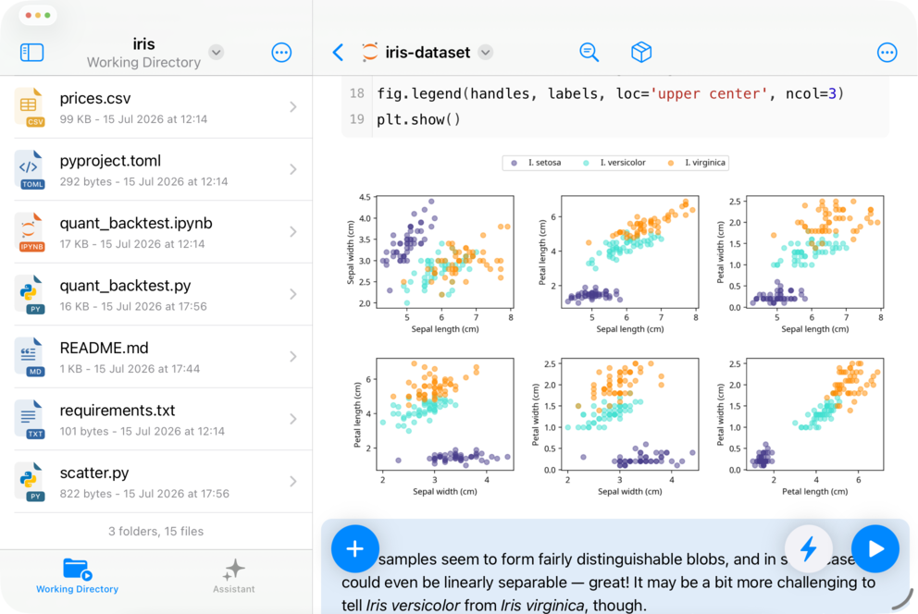This screenshot has width=918, height=614.
Task: Open quant_backtest.py script
Action: 156,294
